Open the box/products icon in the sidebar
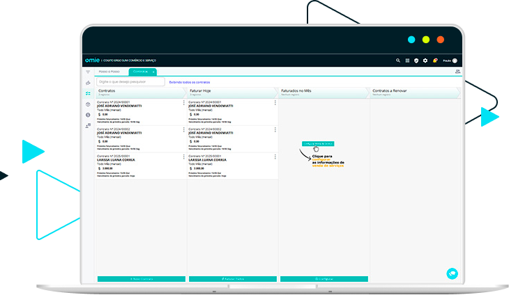Image resolution: width=509 pixels, height=295 pixels. 88,104
